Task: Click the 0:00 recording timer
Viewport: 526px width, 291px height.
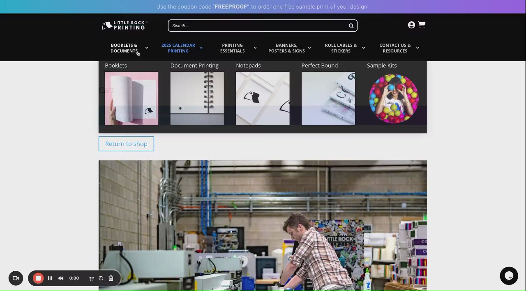Action: 74,278
